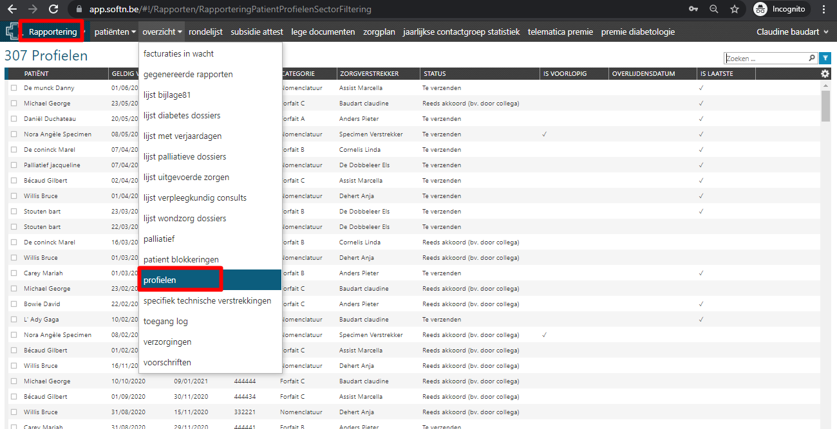Open toegang log entry
The image size is (837, 429).
pos(211,321)
